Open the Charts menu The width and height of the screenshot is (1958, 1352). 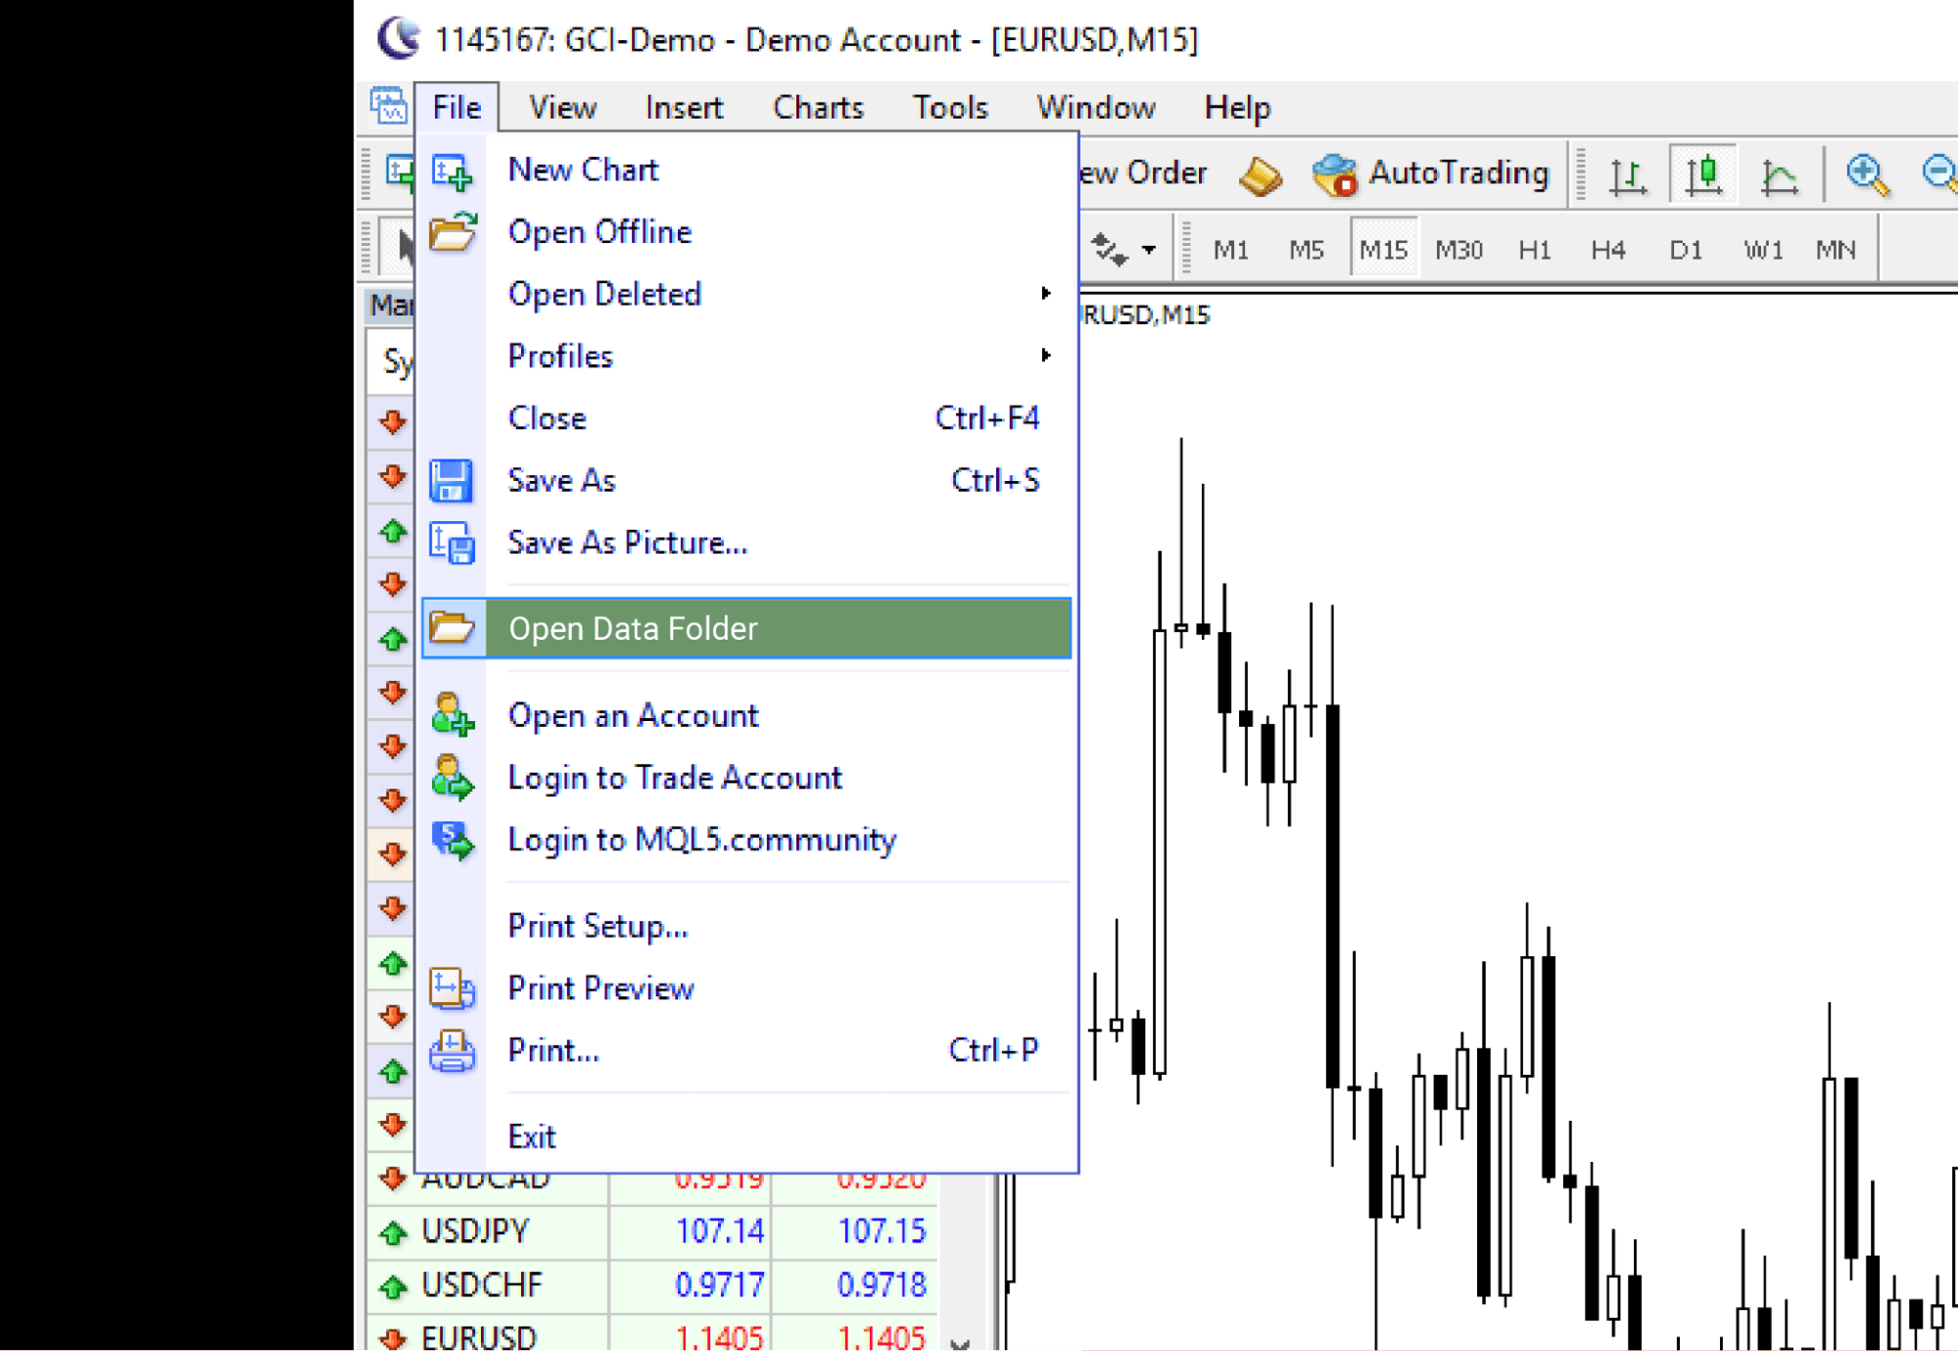pyautogui.click(x=818, y=107)
